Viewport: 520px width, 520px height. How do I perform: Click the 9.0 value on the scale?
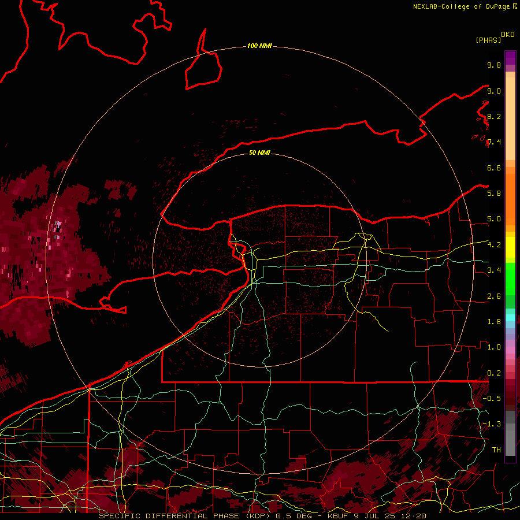[494, 91]
